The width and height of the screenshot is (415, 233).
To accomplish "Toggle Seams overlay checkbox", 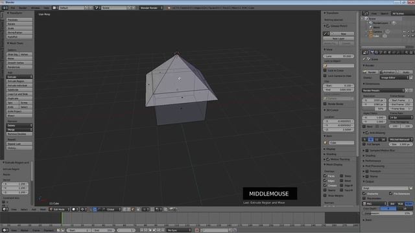I will coord(325,190).
